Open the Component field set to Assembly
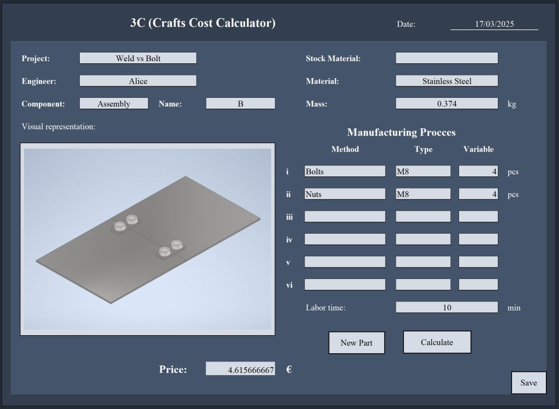Viewport: 559px width, 409px height. click(x=114, y=104)
